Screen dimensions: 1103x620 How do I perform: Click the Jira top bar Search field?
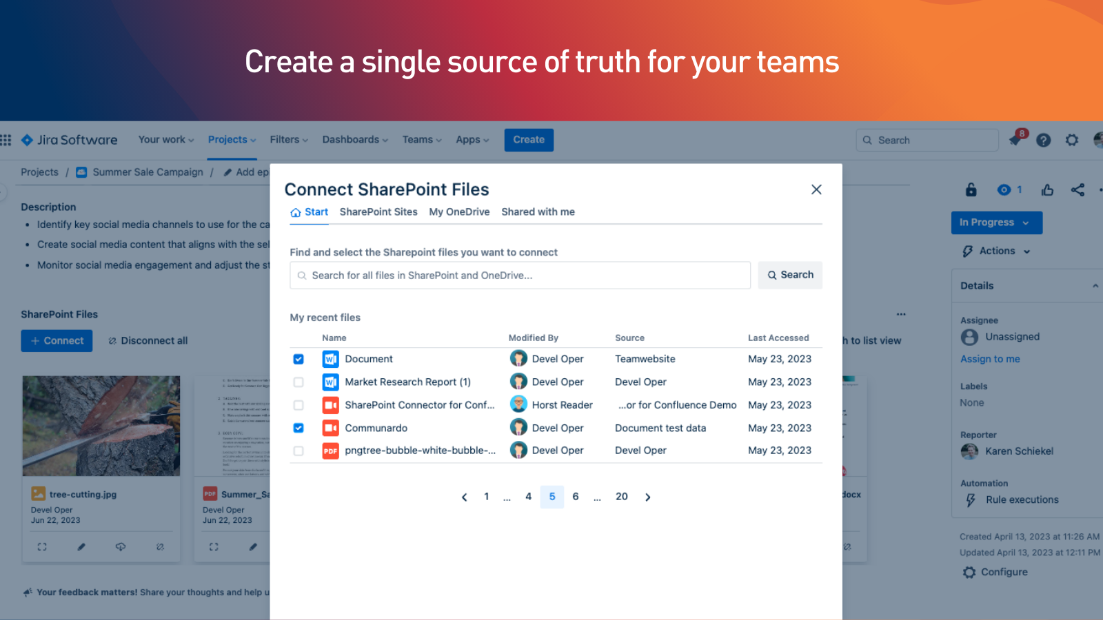tap(927, 140)
